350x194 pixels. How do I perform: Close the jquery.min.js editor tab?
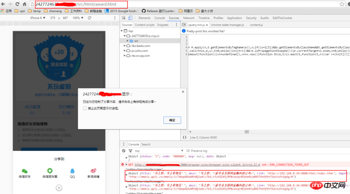click(207, 25)
